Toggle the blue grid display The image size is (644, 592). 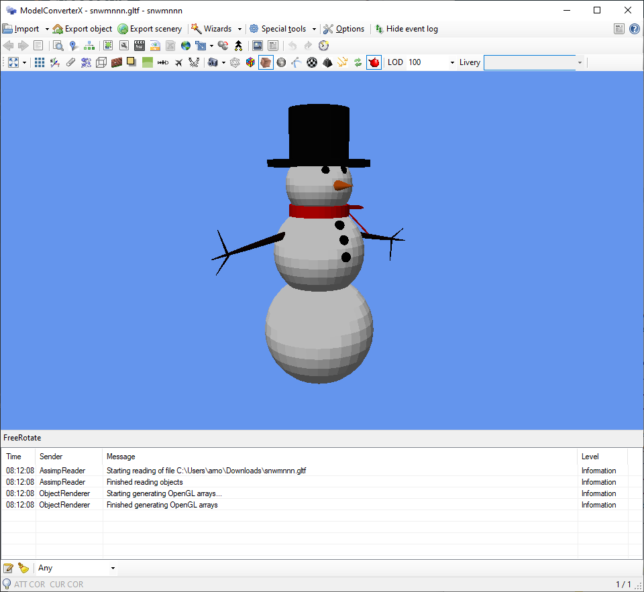[x=40, y=62]
